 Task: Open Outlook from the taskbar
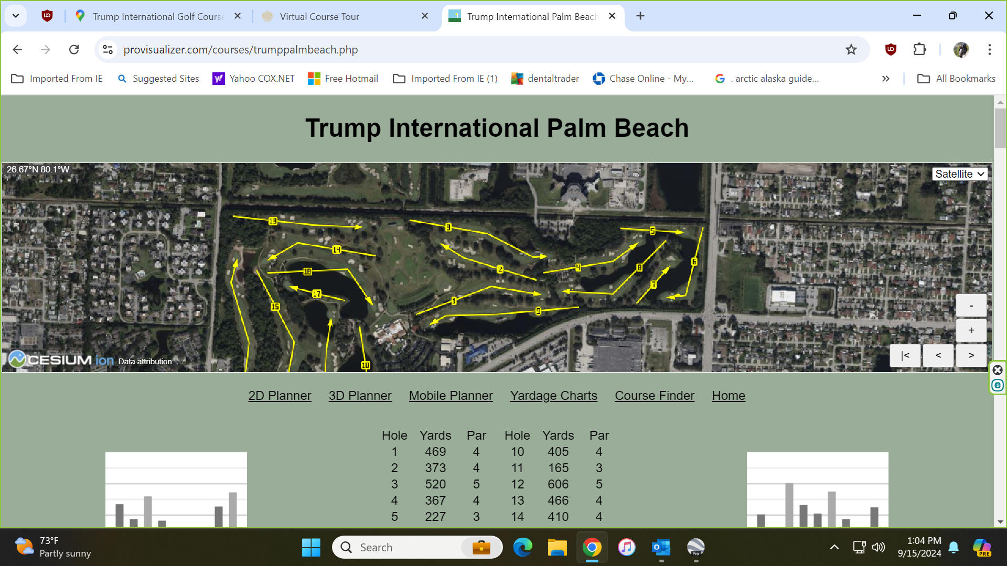661,547
